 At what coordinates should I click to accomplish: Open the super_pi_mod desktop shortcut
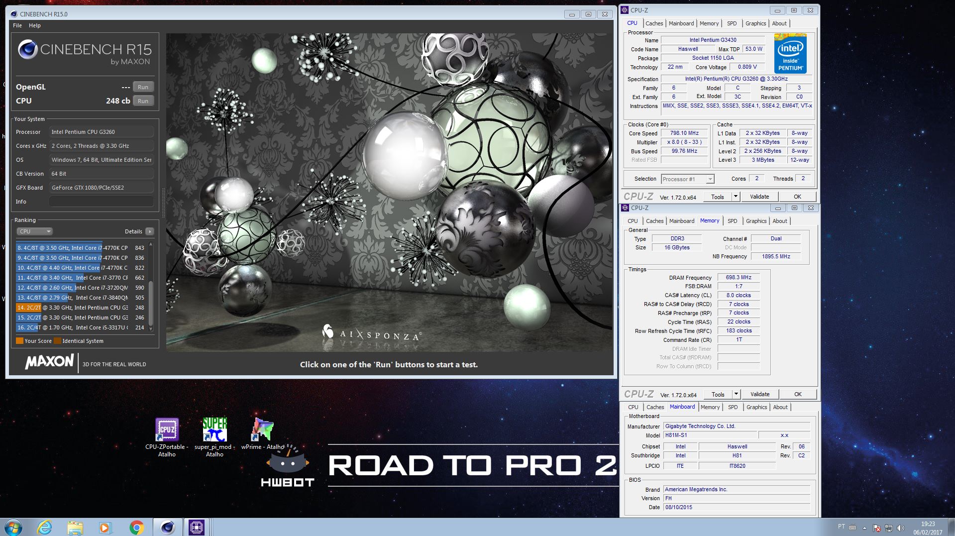coord(214,437)
